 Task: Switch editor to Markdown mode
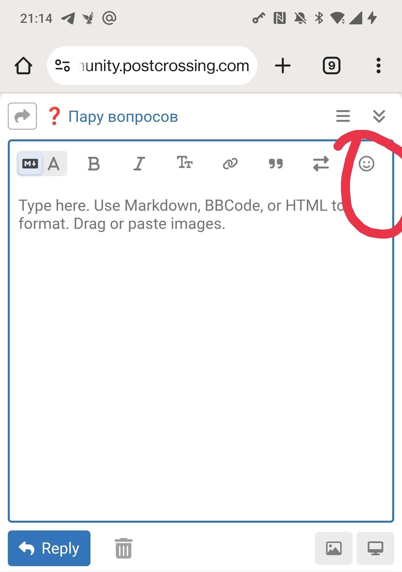pyautogui.click(x=30, y=164)
